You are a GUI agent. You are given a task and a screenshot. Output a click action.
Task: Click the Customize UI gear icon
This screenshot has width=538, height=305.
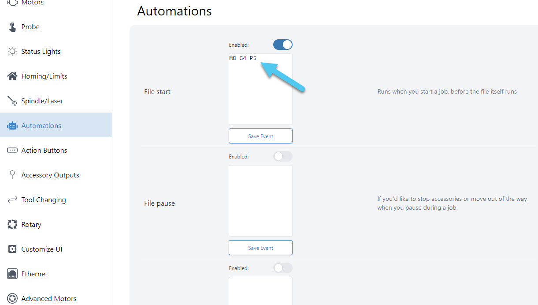pyautogui.click(x=12, y=249)
